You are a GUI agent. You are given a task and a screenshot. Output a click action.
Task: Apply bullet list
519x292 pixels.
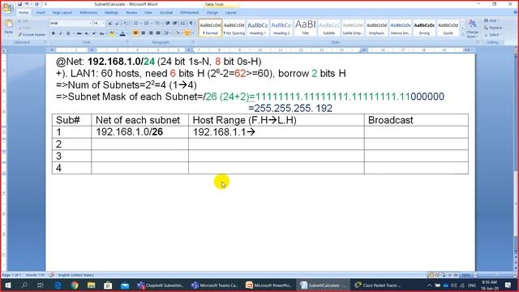point(136,24)
